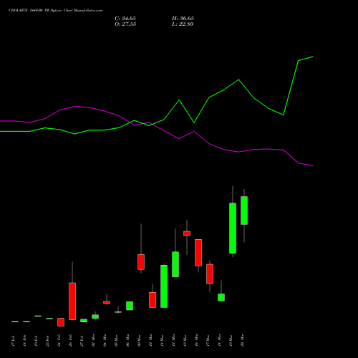Select the high value H: 36.65
The width and height of the screenshot is (358, 358).
183,19
